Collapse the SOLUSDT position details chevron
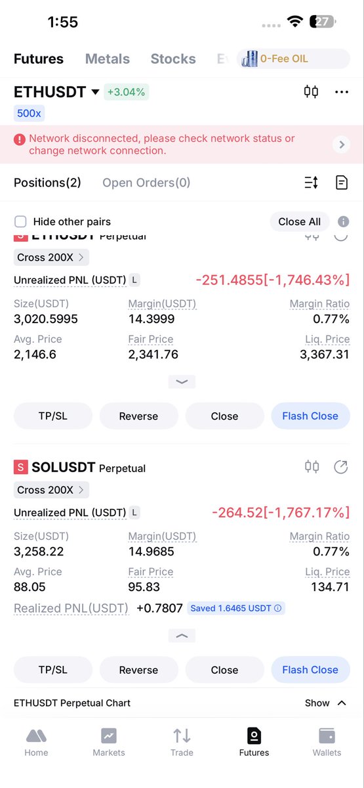 pos(182,636)
